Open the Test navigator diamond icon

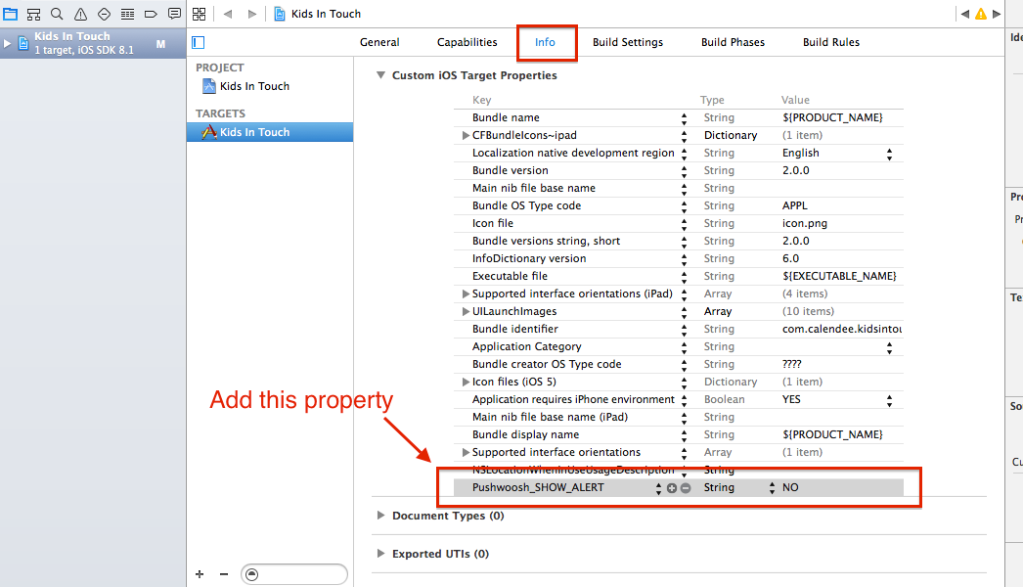click(x=104, y=14)
